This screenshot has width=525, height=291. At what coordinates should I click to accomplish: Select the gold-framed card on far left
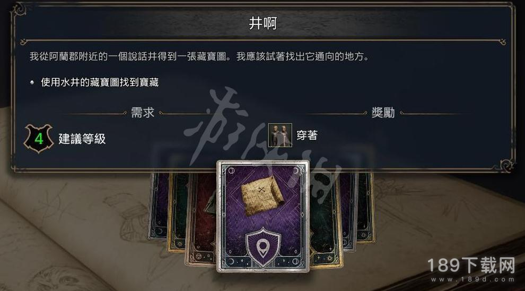click(177, 213)
